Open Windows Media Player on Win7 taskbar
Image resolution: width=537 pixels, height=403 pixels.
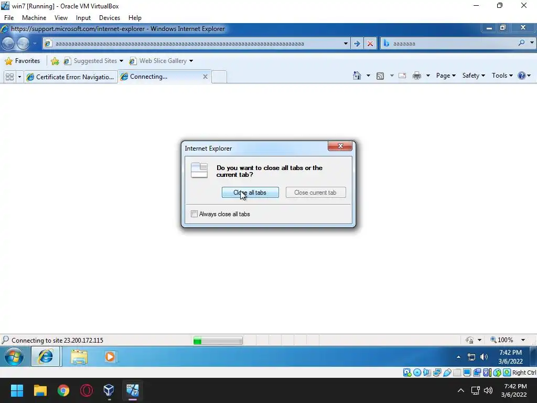point(110,357)
